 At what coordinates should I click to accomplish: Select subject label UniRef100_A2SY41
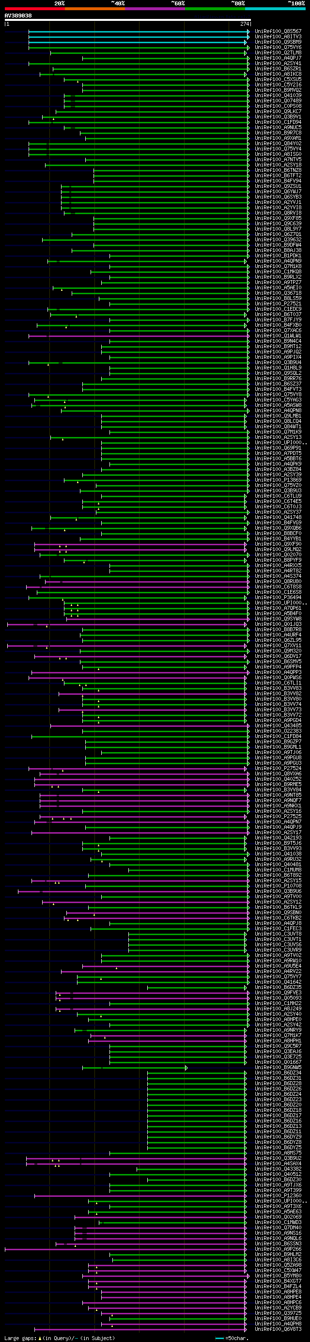(x=278, y=64)
